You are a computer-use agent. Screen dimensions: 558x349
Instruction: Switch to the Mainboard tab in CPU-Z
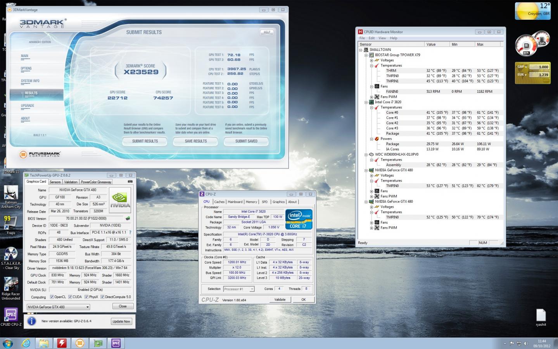235,202
